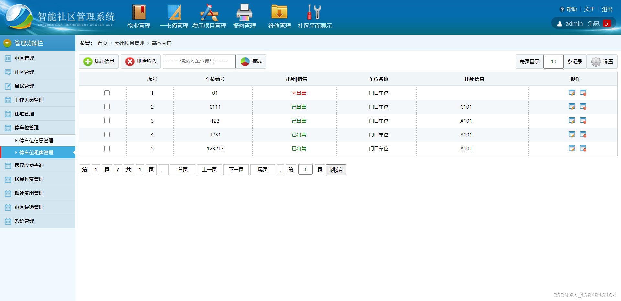This screenshot has width=621, height=301.
Task: Tick checkbox for row 123213
Action: point(107,148)
